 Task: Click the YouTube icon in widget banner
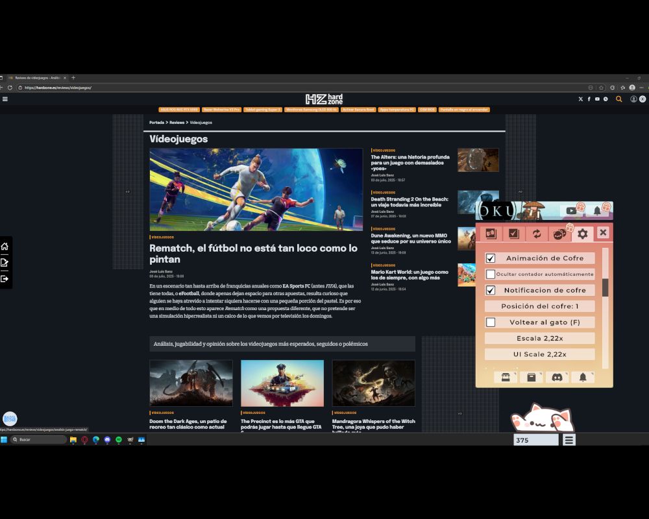click(571, 210)
